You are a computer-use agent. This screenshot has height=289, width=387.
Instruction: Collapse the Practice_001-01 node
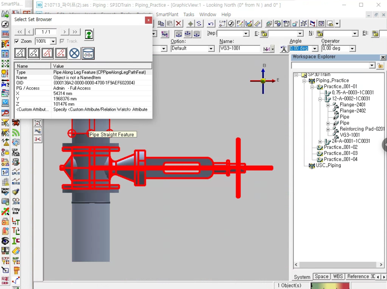(x=312, y=87)
